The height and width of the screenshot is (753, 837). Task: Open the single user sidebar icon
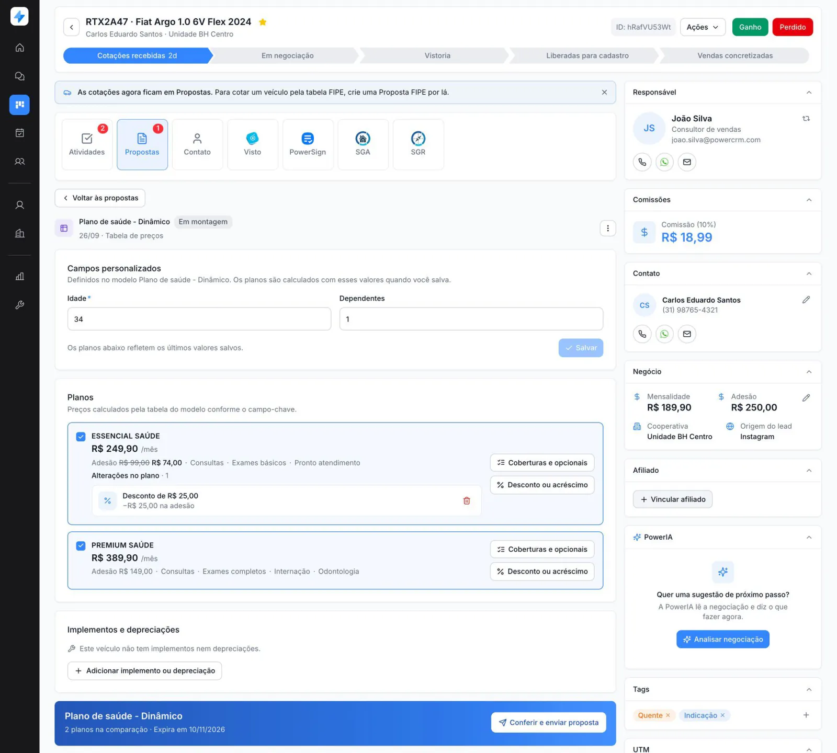point(19,205)
